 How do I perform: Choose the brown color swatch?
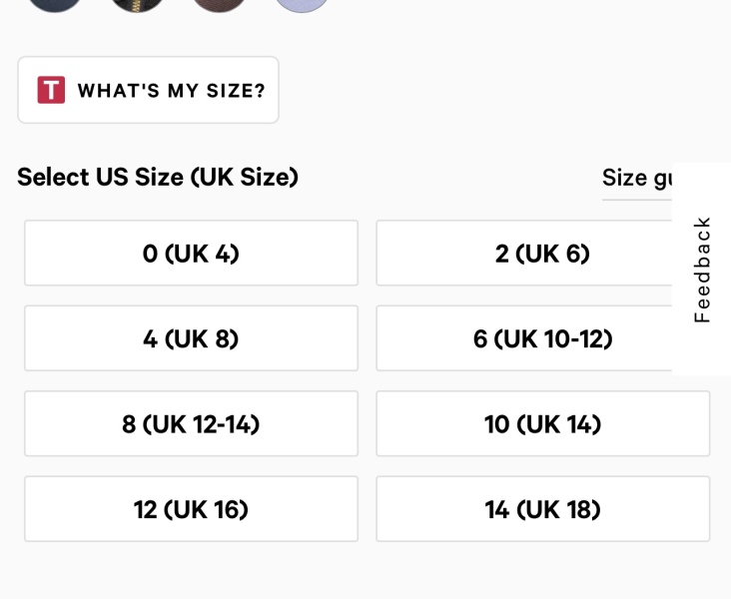coord(219,3)
